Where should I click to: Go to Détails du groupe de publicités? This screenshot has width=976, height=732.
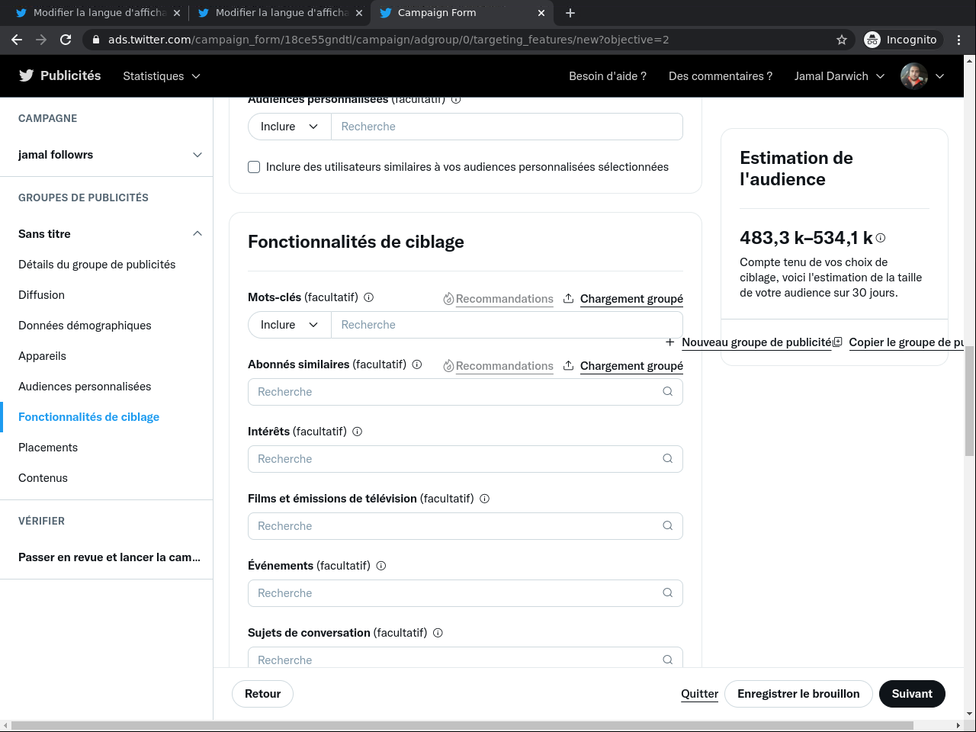(x=97, y=265)
